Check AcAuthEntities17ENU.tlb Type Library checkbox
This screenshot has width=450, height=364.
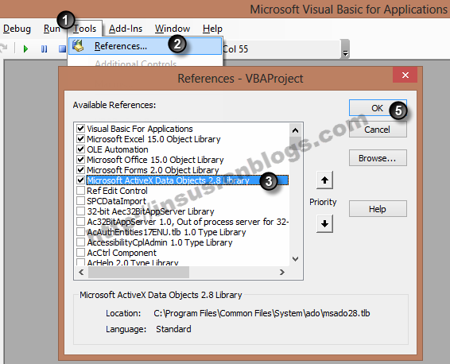(80, 232)
